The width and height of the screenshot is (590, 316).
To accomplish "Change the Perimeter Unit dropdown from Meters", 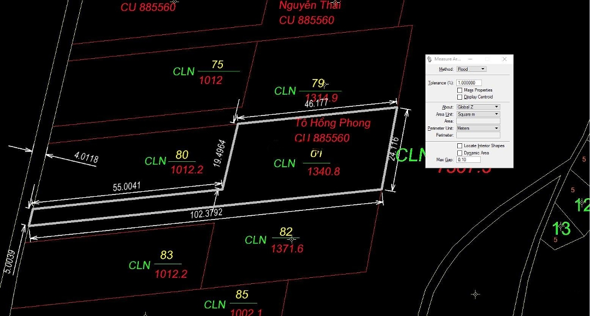I will (x=478, y=128).
